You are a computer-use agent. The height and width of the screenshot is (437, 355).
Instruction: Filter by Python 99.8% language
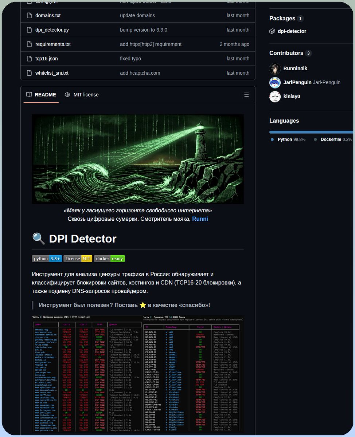click(x=292, y=139)
